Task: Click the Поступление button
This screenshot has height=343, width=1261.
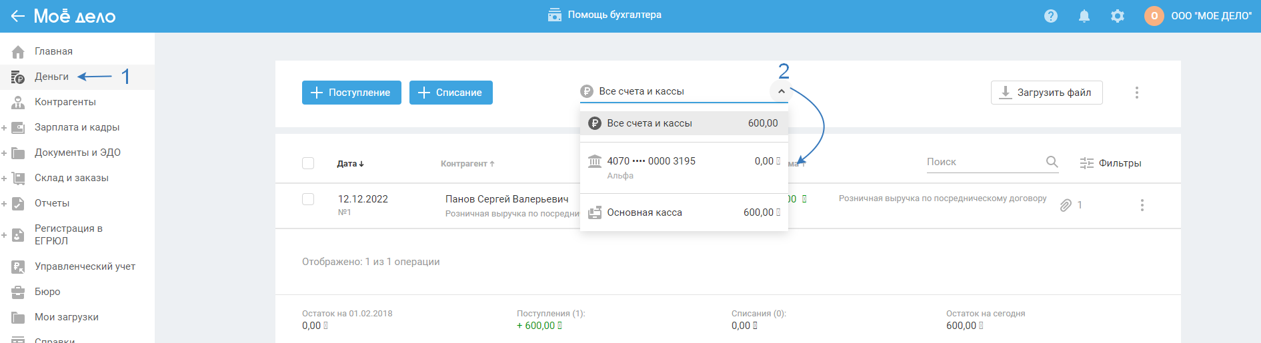Action: tap(351, 93)
